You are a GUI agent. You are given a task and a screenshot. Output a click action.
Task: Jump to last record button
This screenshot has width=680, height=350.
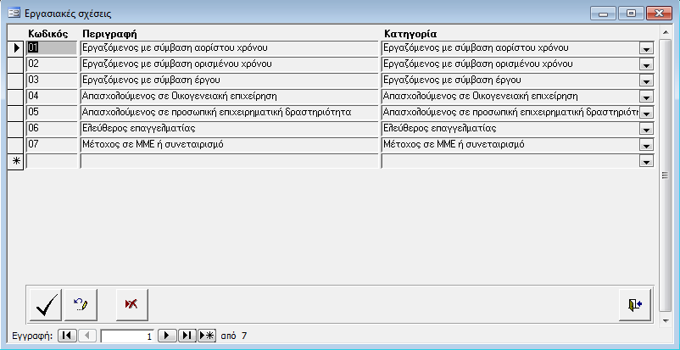tap(187, 336)
